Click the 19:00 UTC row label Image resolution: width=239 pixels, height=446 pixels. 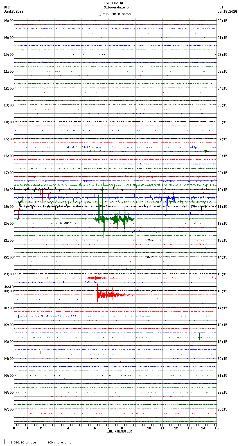(x=9, y=207)
